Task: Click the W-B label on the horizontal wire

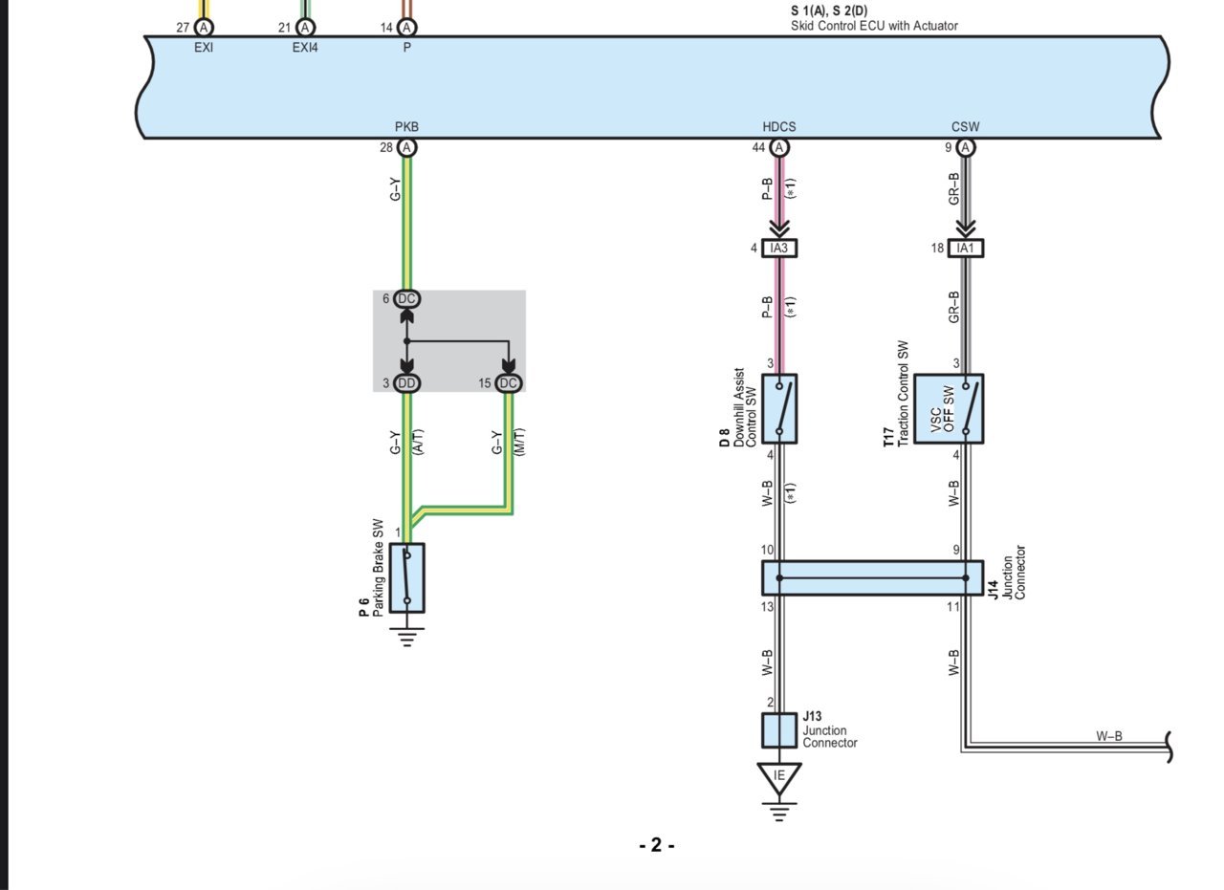Action: coord(1109,736)
